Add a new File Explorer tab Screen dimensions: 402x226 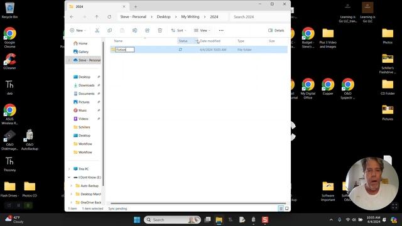click(136, 7)
